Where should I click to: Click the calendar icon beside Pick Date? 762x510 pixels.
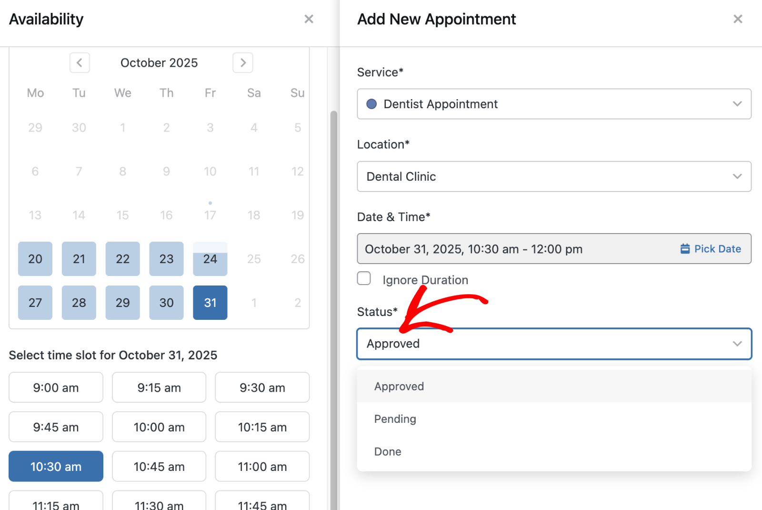click(x=685, y=249)
